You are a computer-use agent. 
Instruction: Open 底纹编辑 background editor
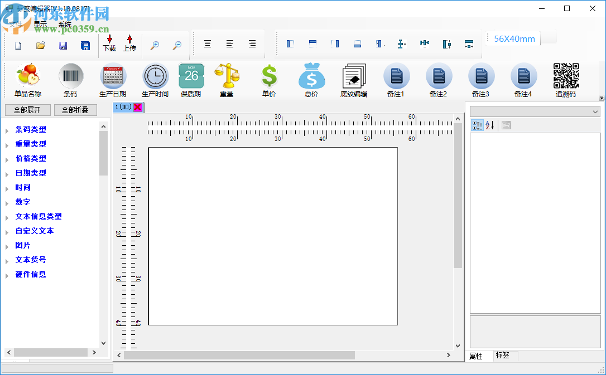coord(354,80)
